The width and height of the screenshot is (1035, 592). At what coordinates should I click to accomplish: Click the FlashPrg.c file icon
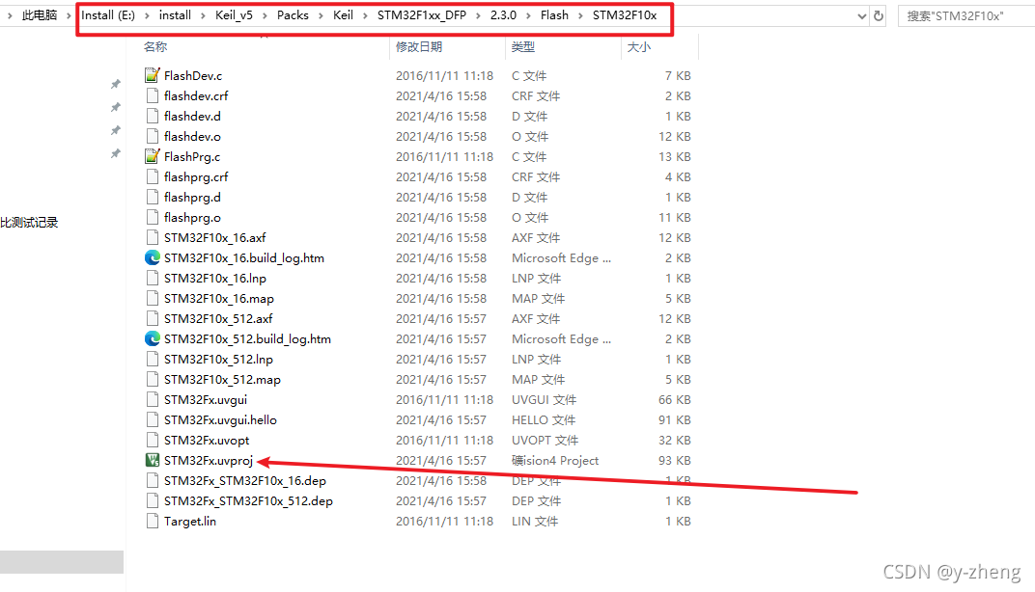coord(153,156)
